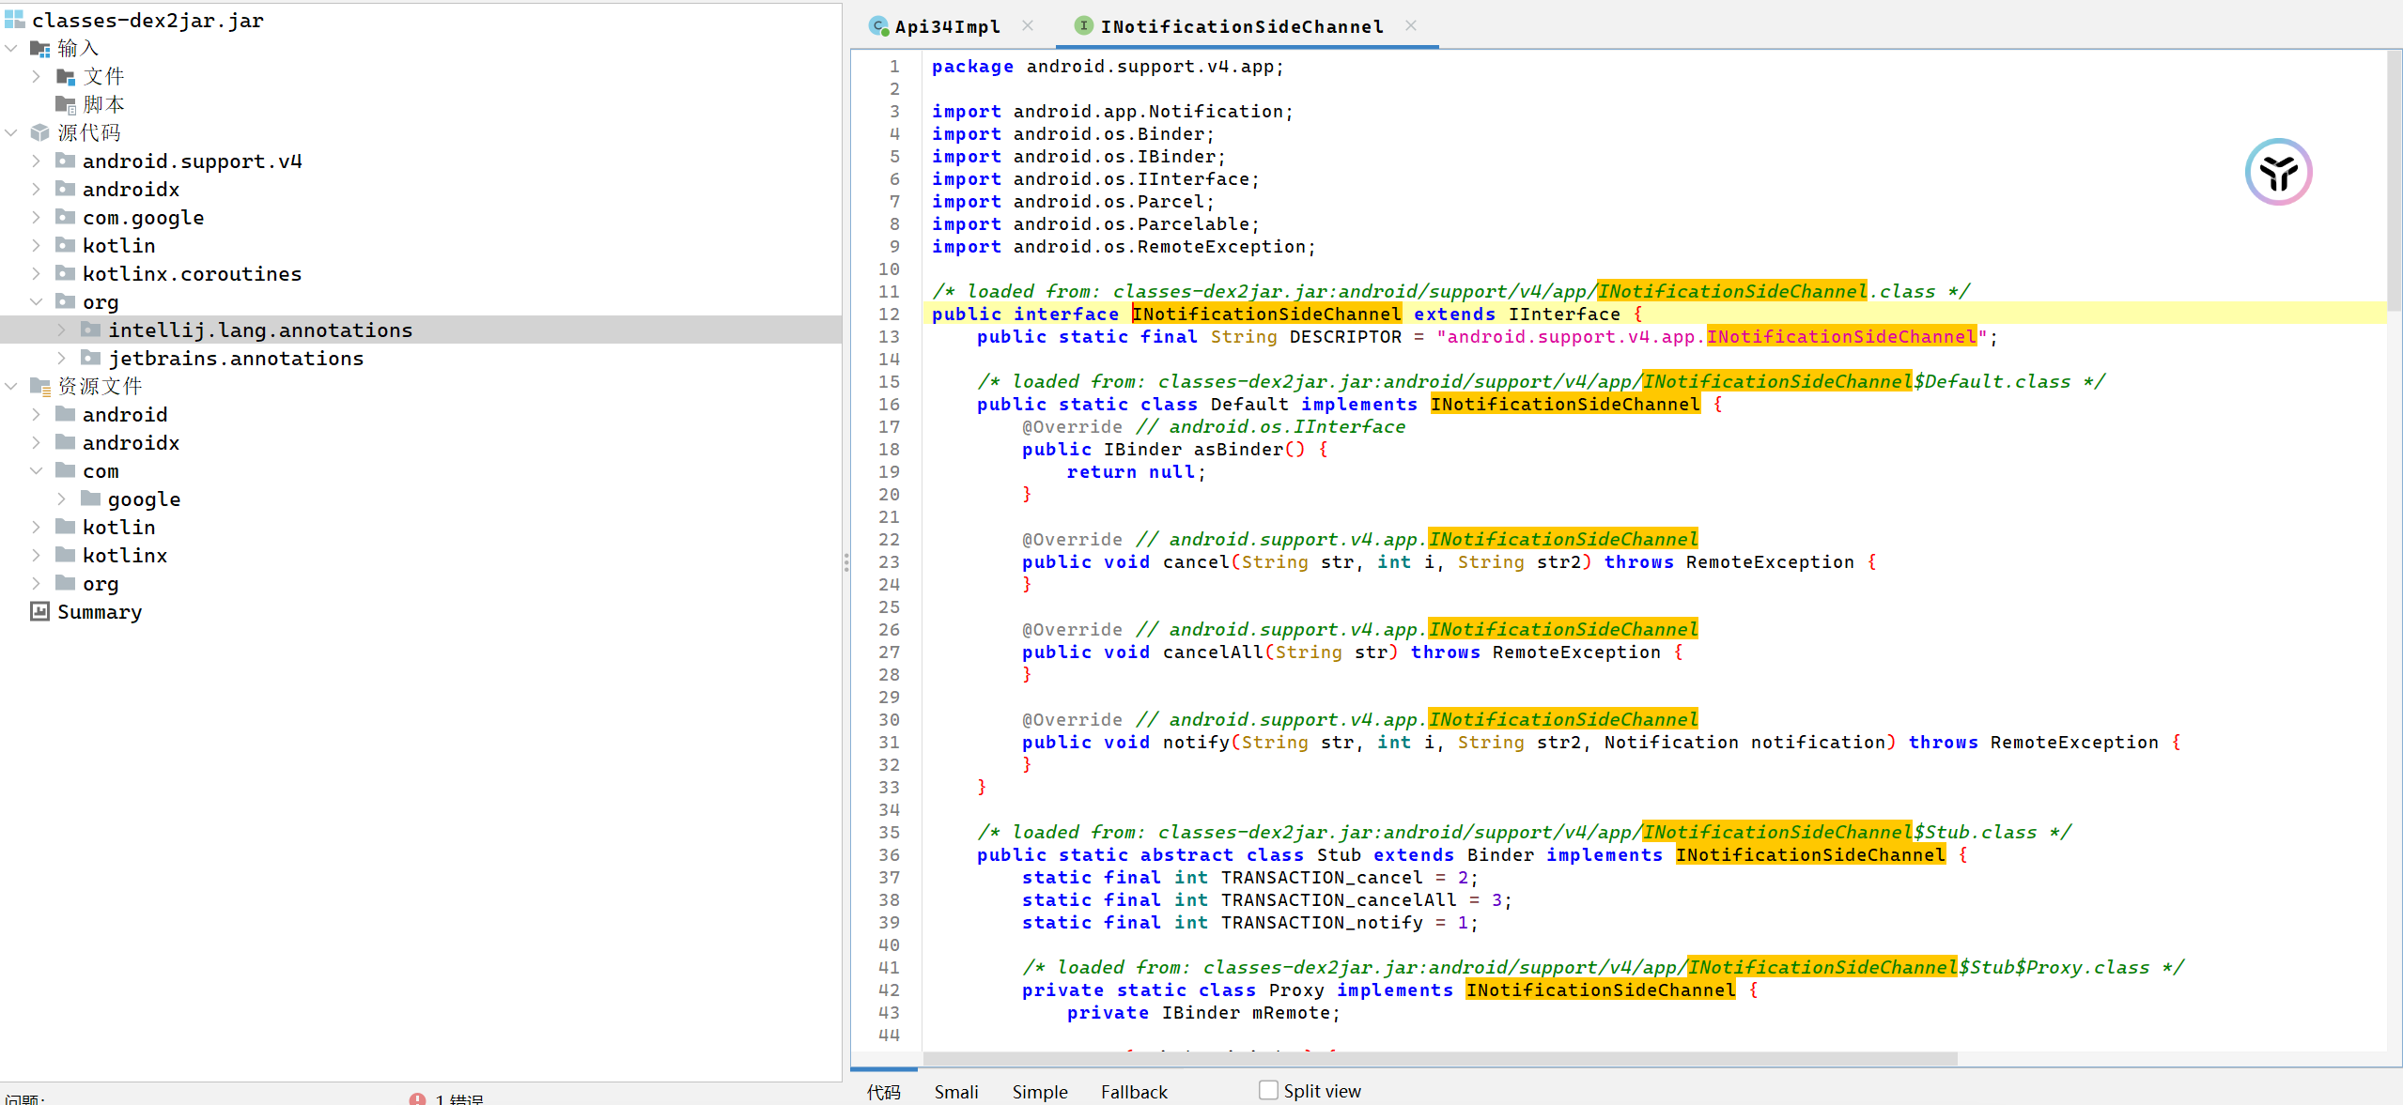
Task: Click the source code package icon
Action: 39,132
